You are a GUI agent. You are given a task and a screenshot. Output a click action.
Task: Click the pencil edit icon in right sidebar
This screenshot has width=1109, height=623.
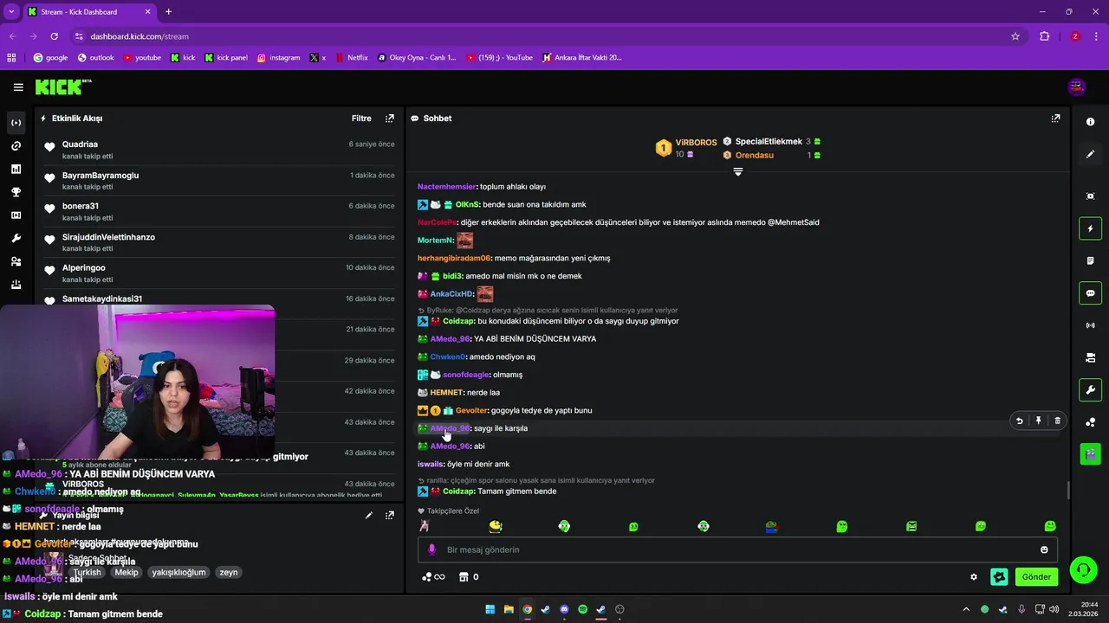click(x=1090, y=154)
